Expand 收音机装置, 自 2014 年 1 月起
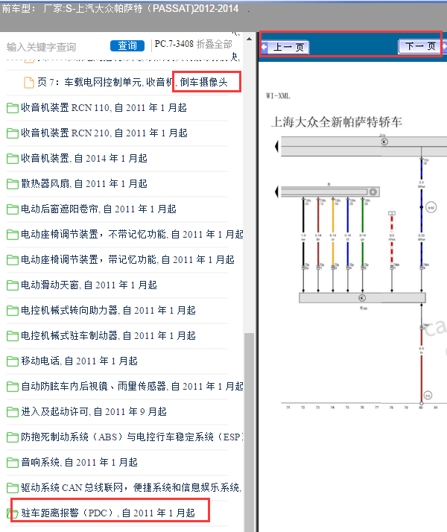Image resolution: width=447 pixels, height=532 pixels. point(84,159)
